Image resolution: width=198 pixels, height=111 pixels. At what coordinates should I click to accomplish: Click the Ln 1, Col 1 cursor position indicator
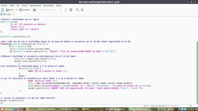tap(174, 106)
